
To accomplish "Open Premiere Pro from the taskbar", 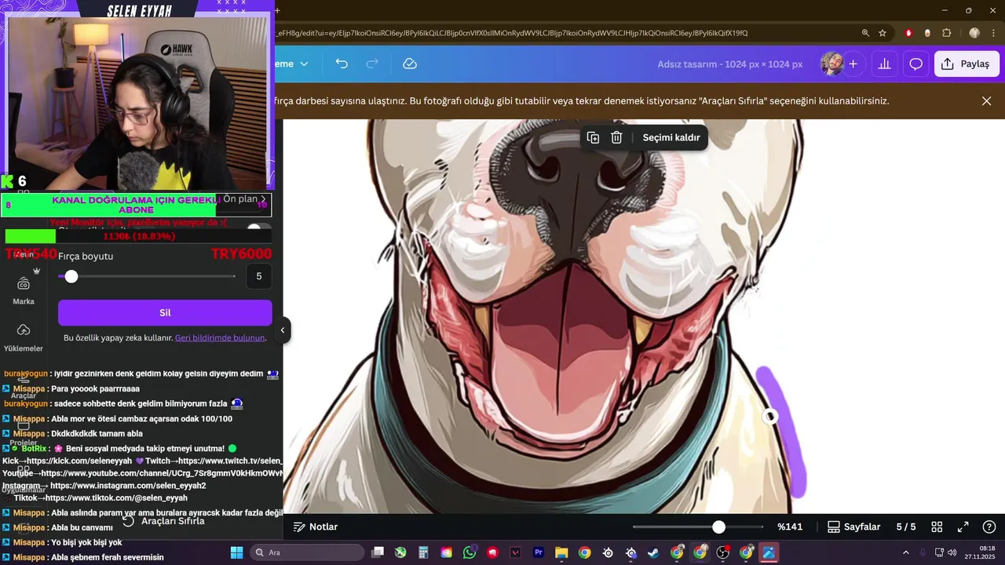I will click(x=539, y=552).
